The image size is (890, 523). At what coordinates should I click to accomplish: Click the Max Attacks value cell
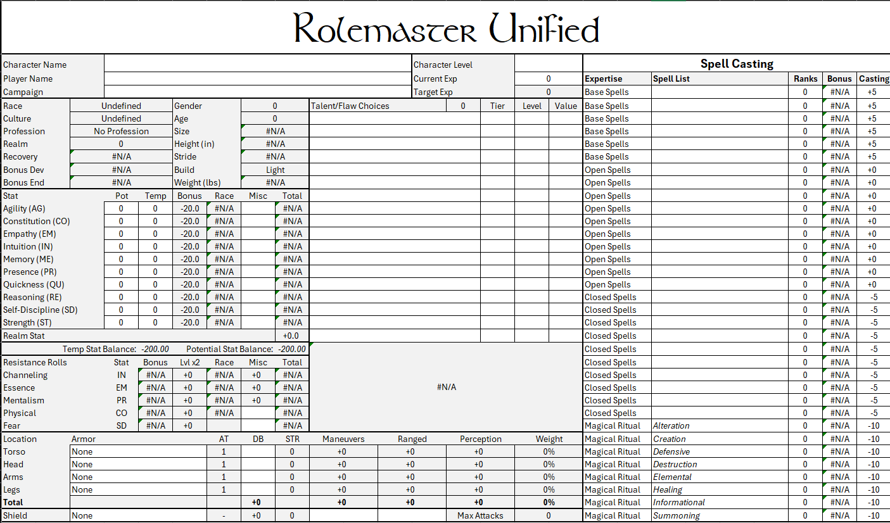[548, 515]
